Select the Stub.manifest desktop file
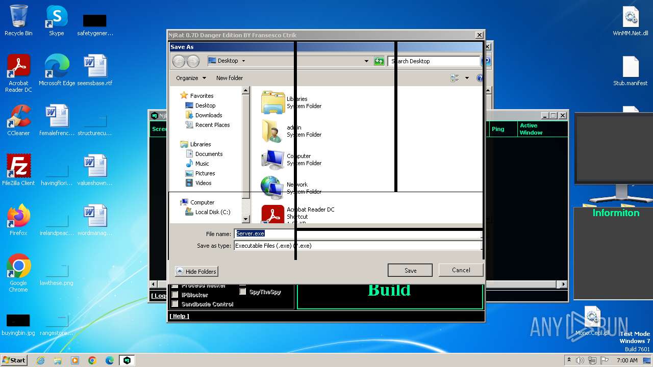This screenshot has height=367, width=653. click(631, 70)
